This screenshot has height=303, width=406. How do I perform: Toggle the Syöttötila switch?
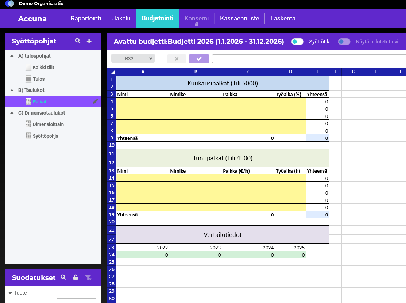[297, 42]
